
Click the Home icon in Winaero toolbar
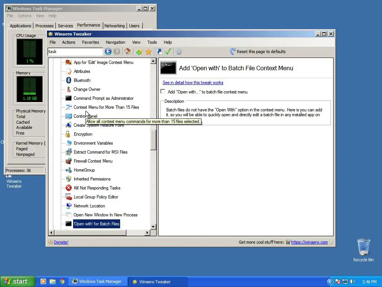click(x=128, y=52)
